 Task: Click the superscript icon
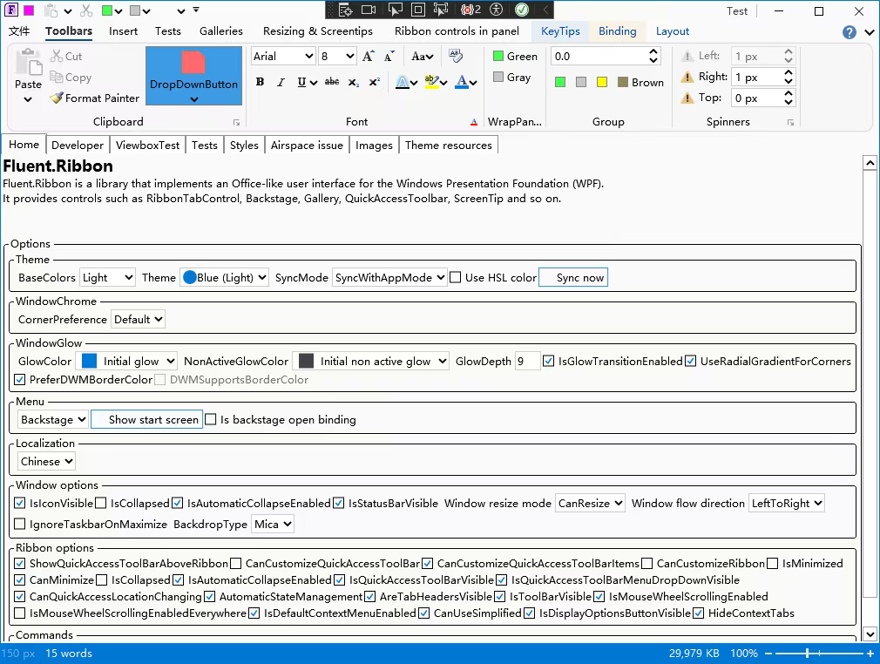click(x=374, y=81)
